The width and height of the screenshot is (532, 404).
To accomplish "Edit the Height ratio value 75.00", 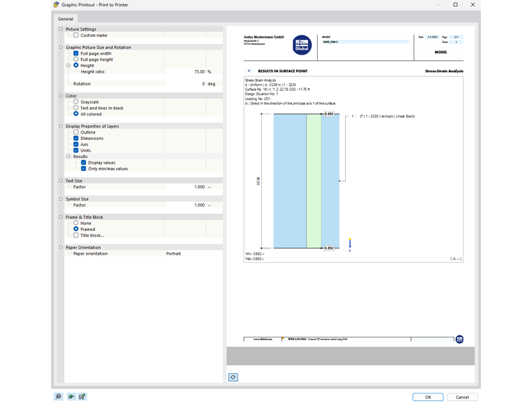I will (185, 71).
